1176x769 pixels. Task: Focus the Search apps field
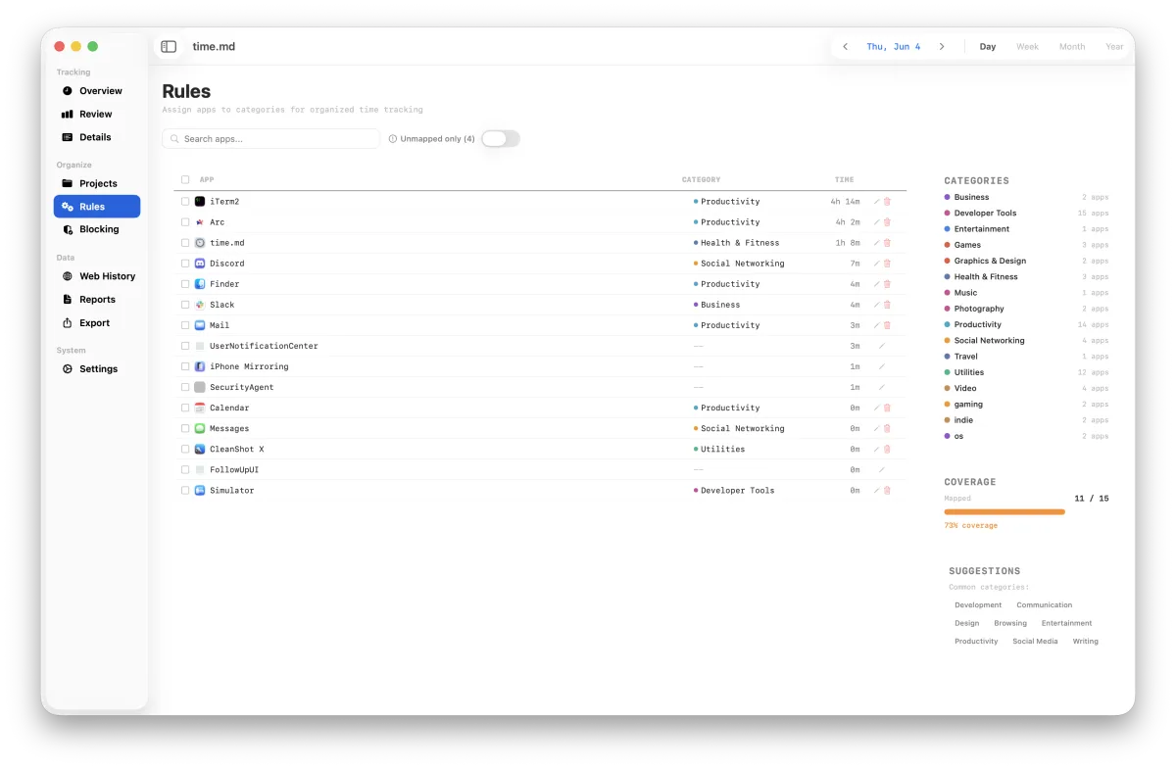(270, 139)
